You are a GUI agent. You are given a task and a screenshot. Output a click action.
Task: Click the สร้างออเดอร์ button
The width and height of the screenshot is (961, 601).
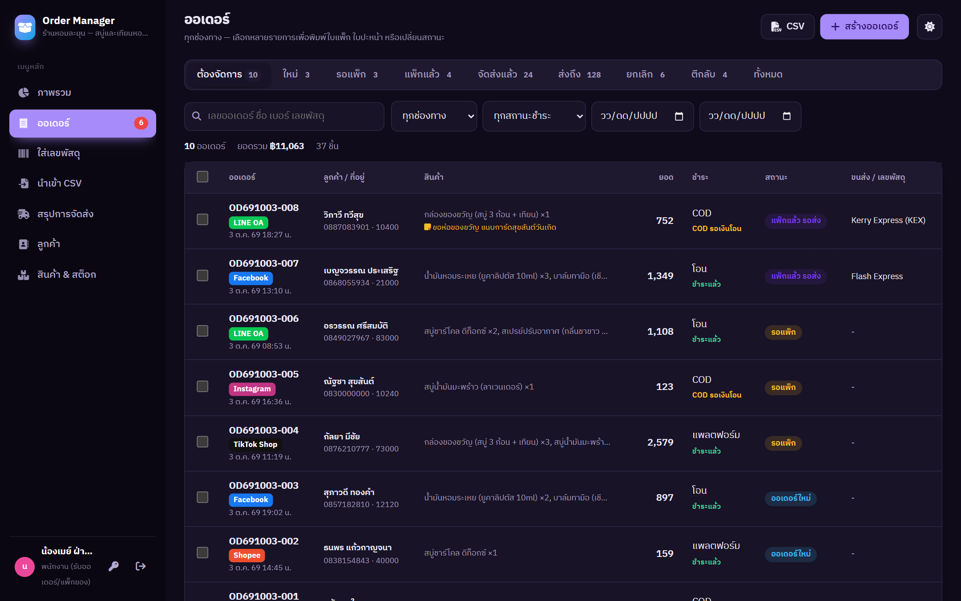pos(864,27)
